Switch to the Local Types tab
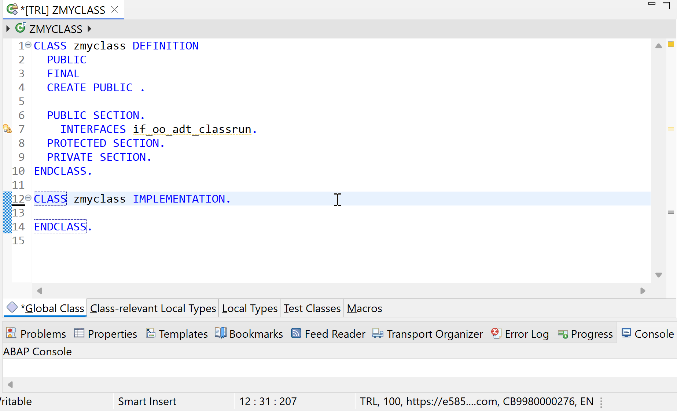Screen dimensions: 677x411 250,308
